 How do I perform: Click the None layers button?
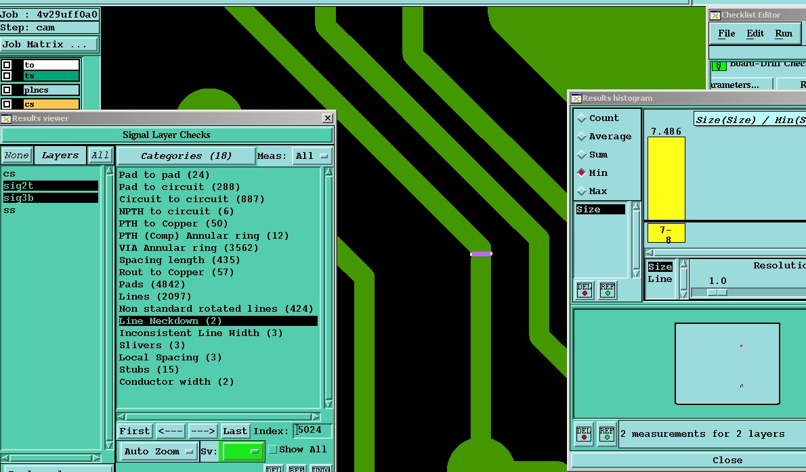pyautogui.click(x=17, y=156)
